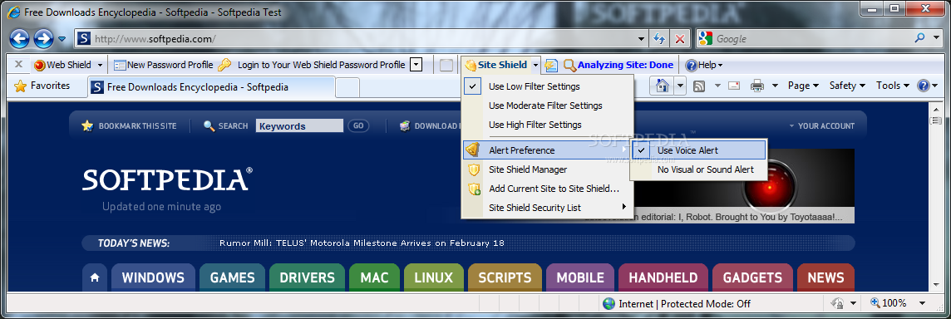Click the Site Shield toolbar button
951x319 pixels.
pos(495,65)
